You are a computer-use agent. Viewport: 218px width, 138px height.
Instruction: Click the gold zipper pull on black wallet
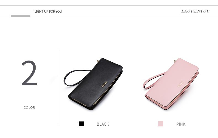coord(98,61)
